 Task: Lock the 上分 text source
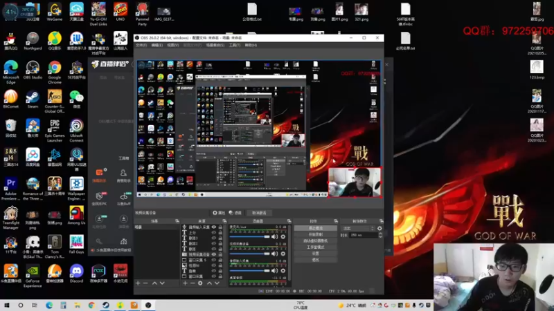220,233
